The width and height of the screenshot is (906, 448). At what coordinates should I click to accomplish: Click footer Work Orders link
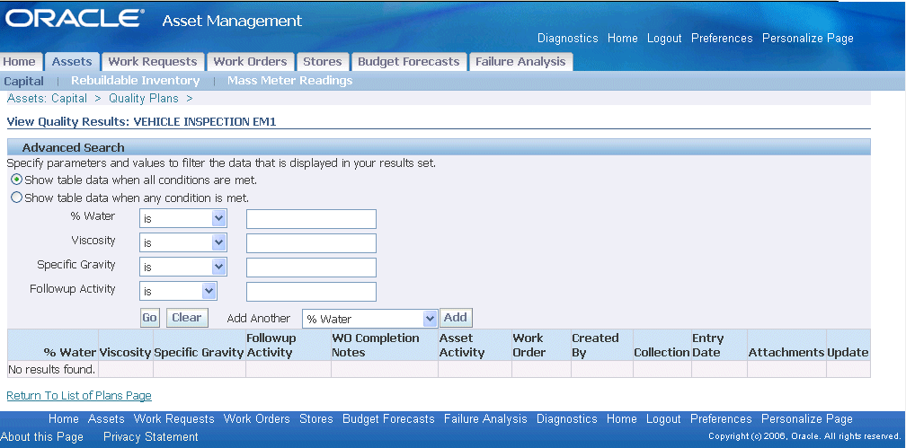coord(257,419)
